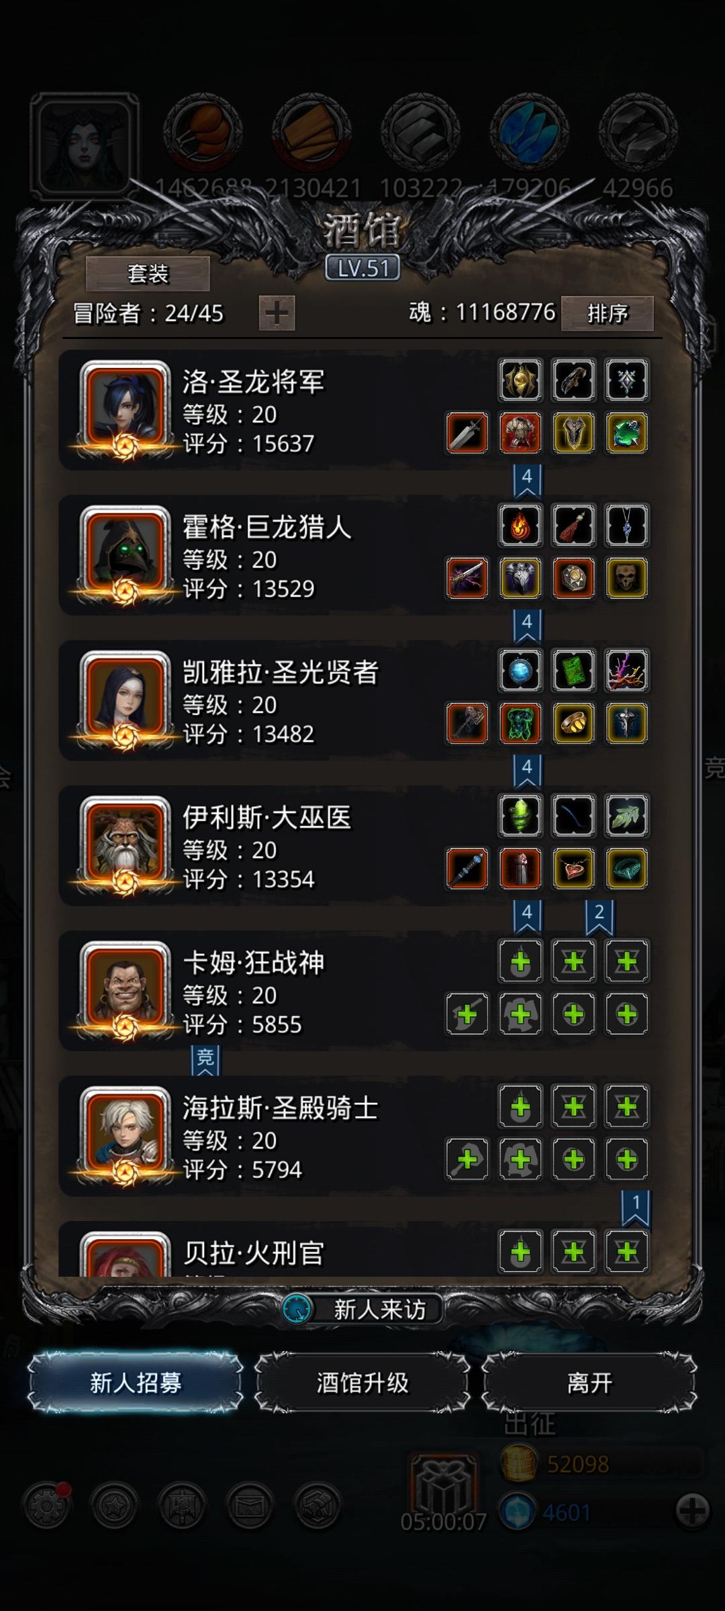Open 伊利斯·大巫医's heart necklace slot
725x1611 pixels.
pos(573,869)
